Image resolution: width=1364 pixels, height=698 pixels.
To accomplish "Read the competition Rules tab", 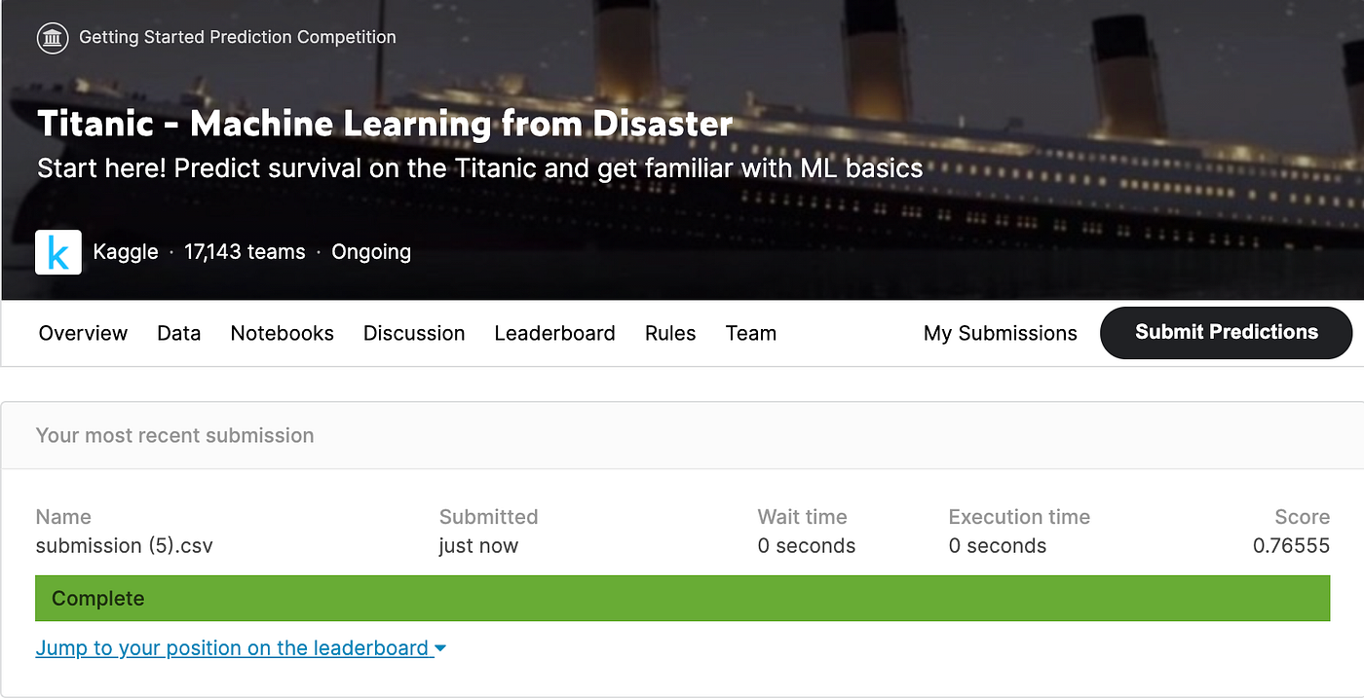I will tap(669, 333).
